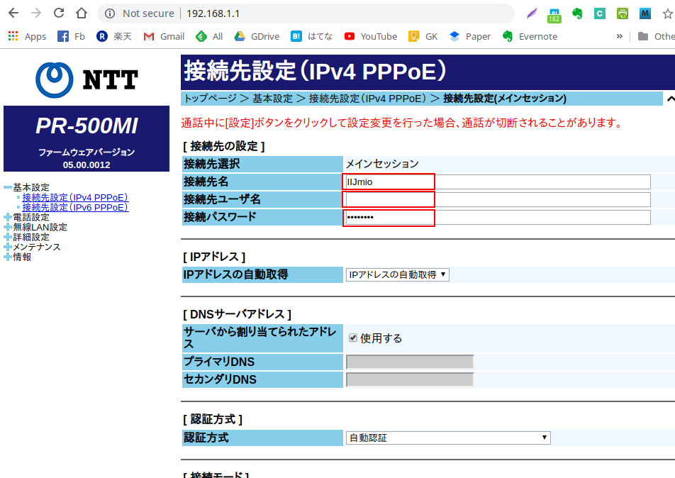Collapse the 基本設定 tree section
The height and width of the screenshot is (478, 675).
[8, 187]
